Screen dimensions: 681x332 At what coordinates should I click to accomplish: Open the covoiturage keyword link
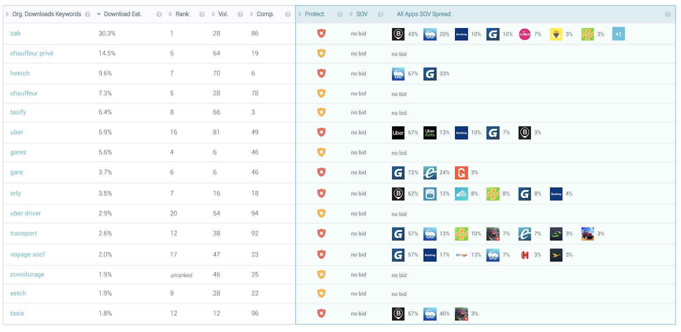click(27, 274)
